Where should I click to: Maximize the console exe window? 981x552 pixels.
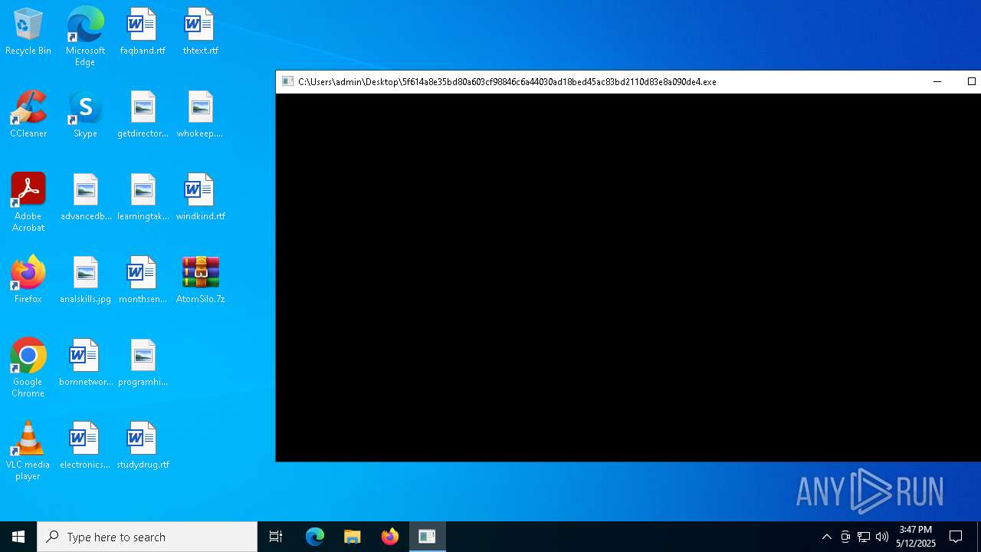pos(971,81)
